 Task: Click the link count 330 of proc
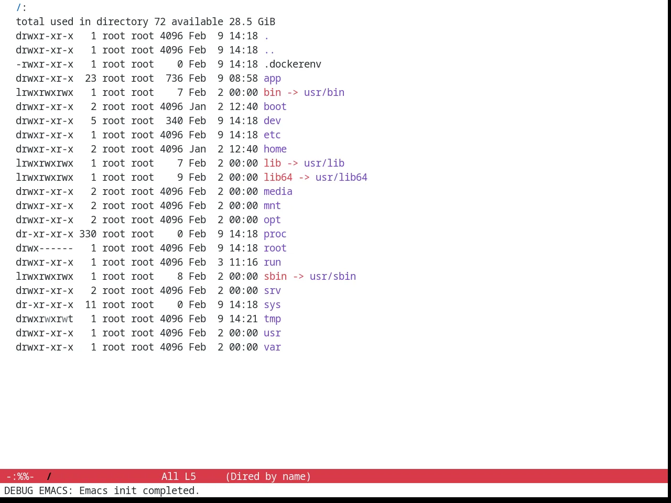[88, 234]
